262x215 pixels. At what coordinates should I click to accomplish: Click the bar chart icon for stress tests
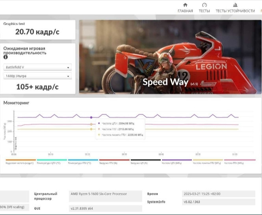[x=235, y=5]
